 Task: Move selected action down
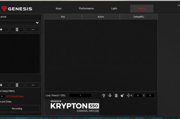[x=110, y=95]
